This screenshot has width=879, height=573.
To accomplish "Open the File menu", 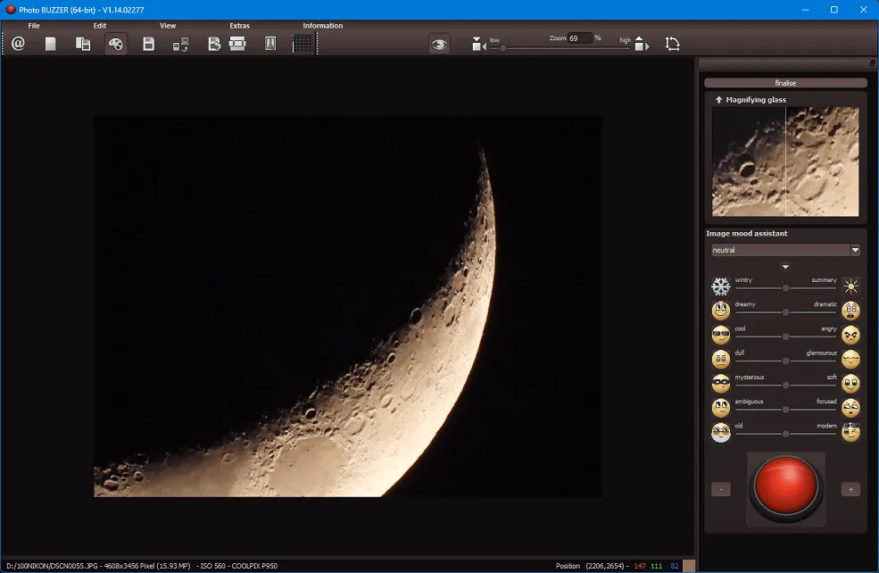I will click(x=34, y=26).
